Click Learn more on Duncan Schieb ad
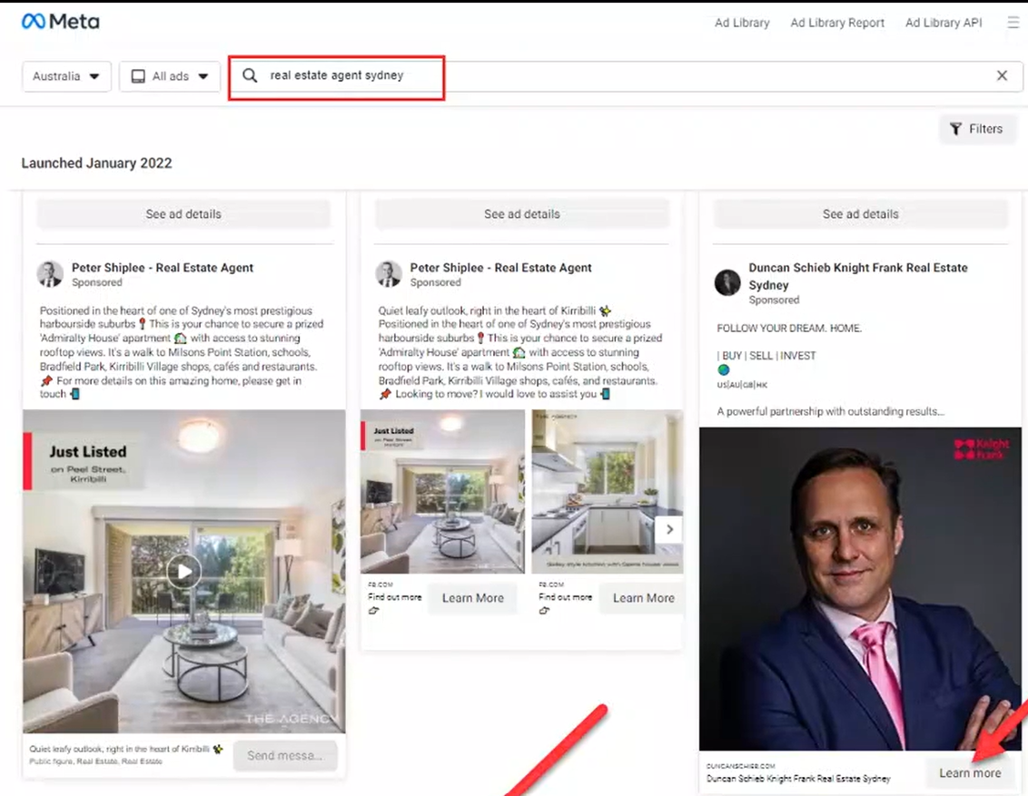The width and height of the screenshot is (1028, 796). click(970, 773)
